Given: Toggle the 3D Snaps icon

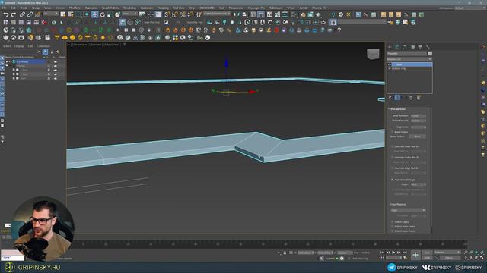Looking at the screenshot, I should click(x=167, y=14).
